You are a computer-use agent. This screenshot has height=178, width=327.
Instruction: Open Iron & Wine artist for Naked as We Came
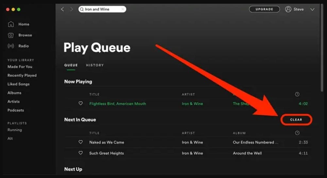tap(192, 142)
